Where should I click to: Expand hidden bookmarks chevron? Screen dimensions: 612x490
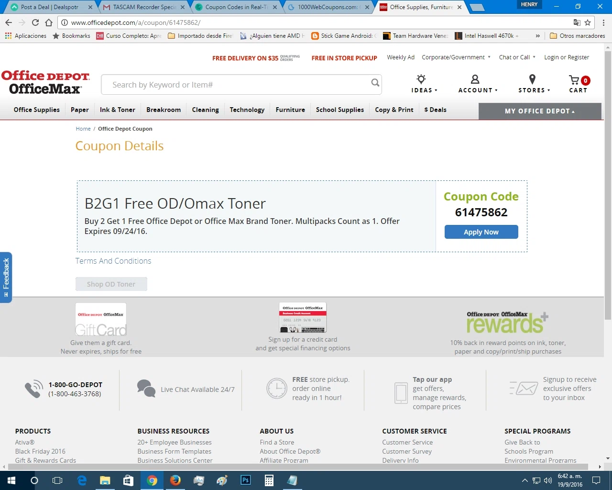tap(537, 36)
